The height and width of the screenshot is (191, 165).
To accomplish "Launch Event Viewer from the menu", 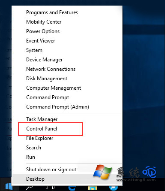I will pyautogui.click(x=67, y=41).
